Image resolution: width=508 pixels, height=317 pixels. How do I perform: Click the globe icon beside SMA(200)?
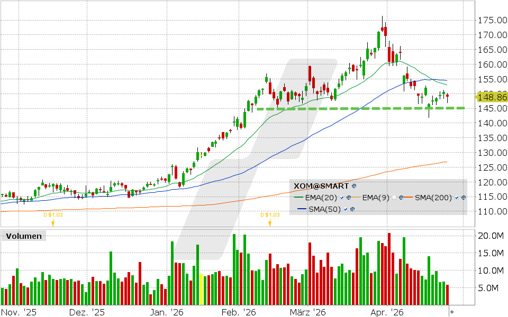coord(463,198)
